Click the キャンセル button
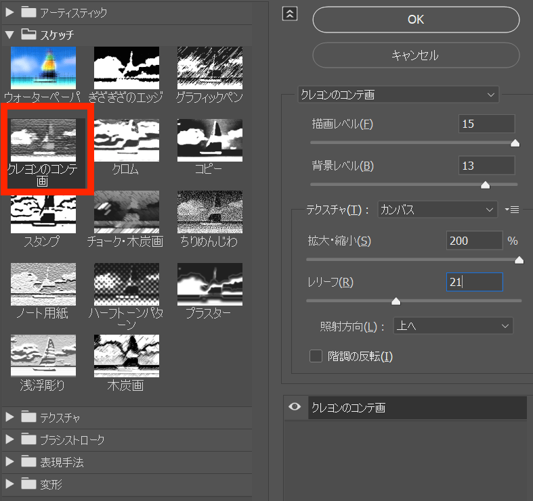This screenshot has width=533, height=501. pos(416,55)
